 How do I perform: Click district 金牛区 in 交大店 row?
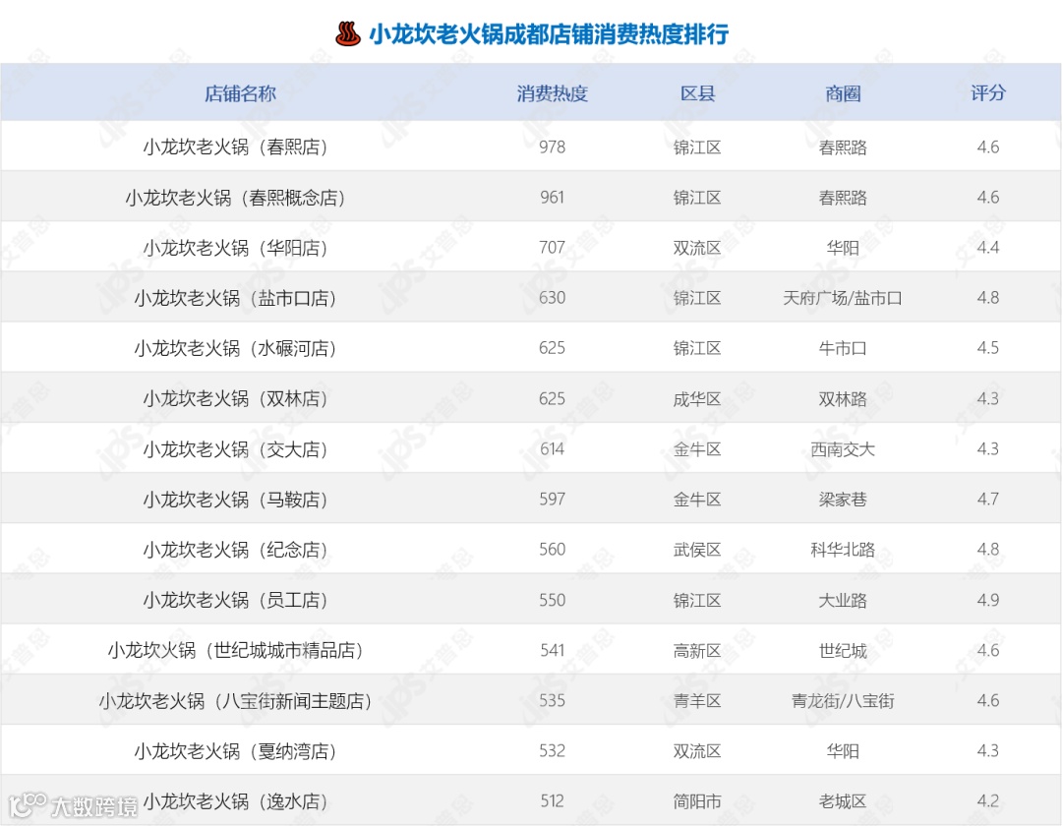697,448
